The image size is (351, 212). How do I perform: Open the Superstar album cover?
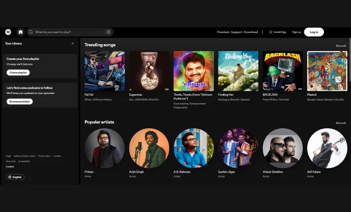click(x=149, y=71)
